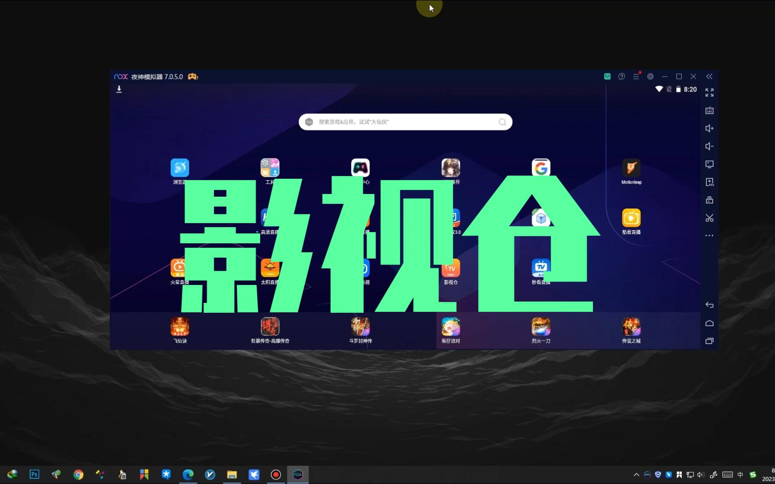Launch 斗罗封神传 game
The width and height of the screenshot is (775, 484).
click(360, 327)
